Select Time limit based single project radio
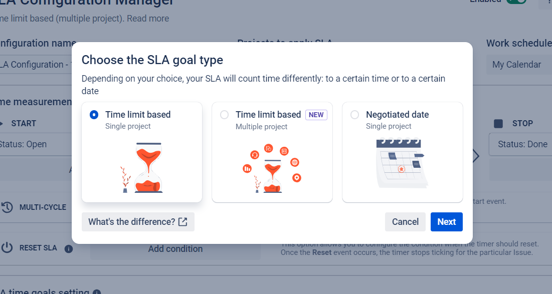The image size is (552, 294). (x=94, y=115)
